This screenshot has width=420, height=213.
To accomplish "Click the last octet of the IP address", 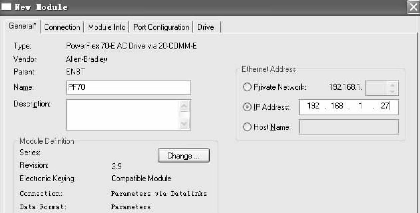I will tap(385, 106).
